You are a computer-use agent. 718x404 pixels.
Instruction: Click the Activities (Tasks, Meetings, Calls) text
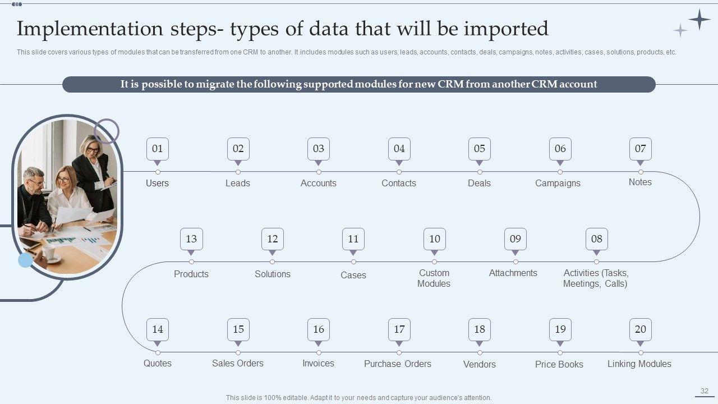click(596, 278)
